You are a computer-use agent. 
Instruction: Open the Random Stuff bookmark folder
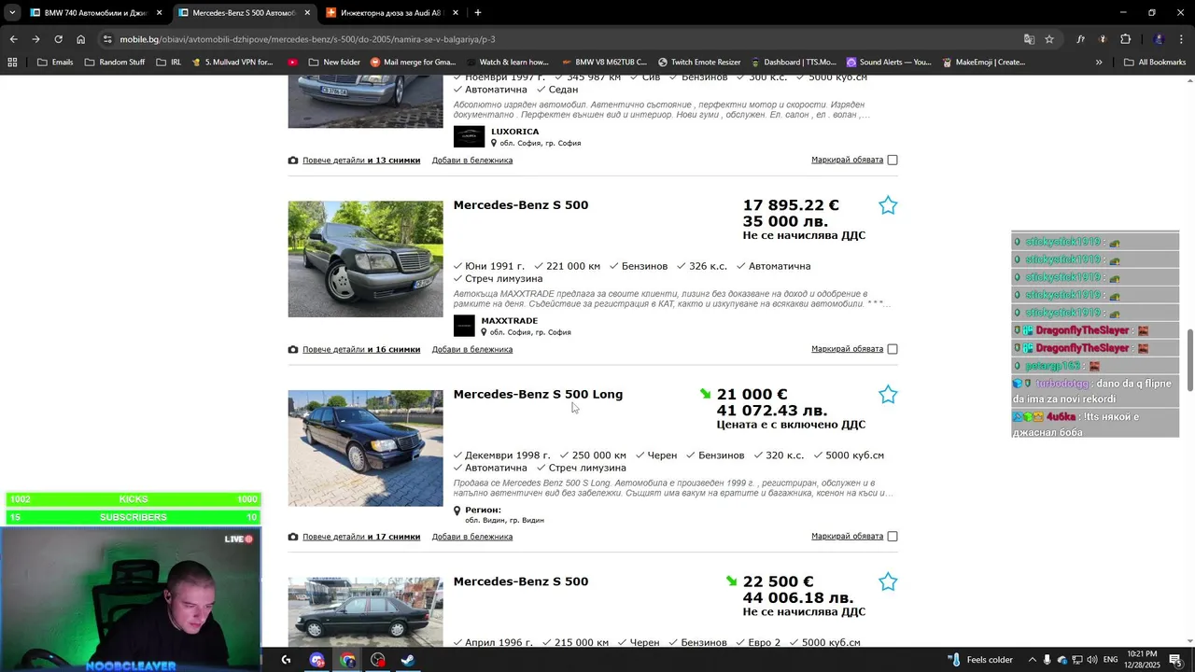pyautogui.click(x=115, y=63)
